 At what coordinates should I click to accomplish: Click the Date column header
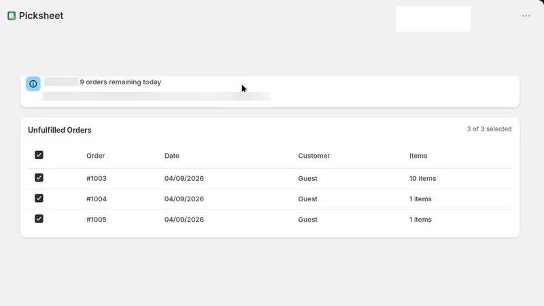point(172,156)
